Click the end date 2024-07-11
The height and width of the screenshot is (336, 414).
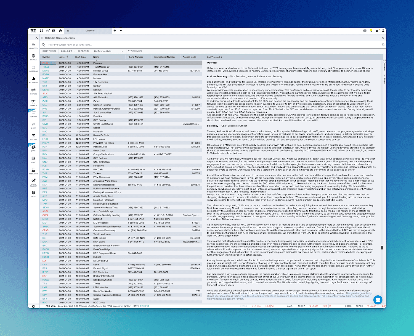83,51
